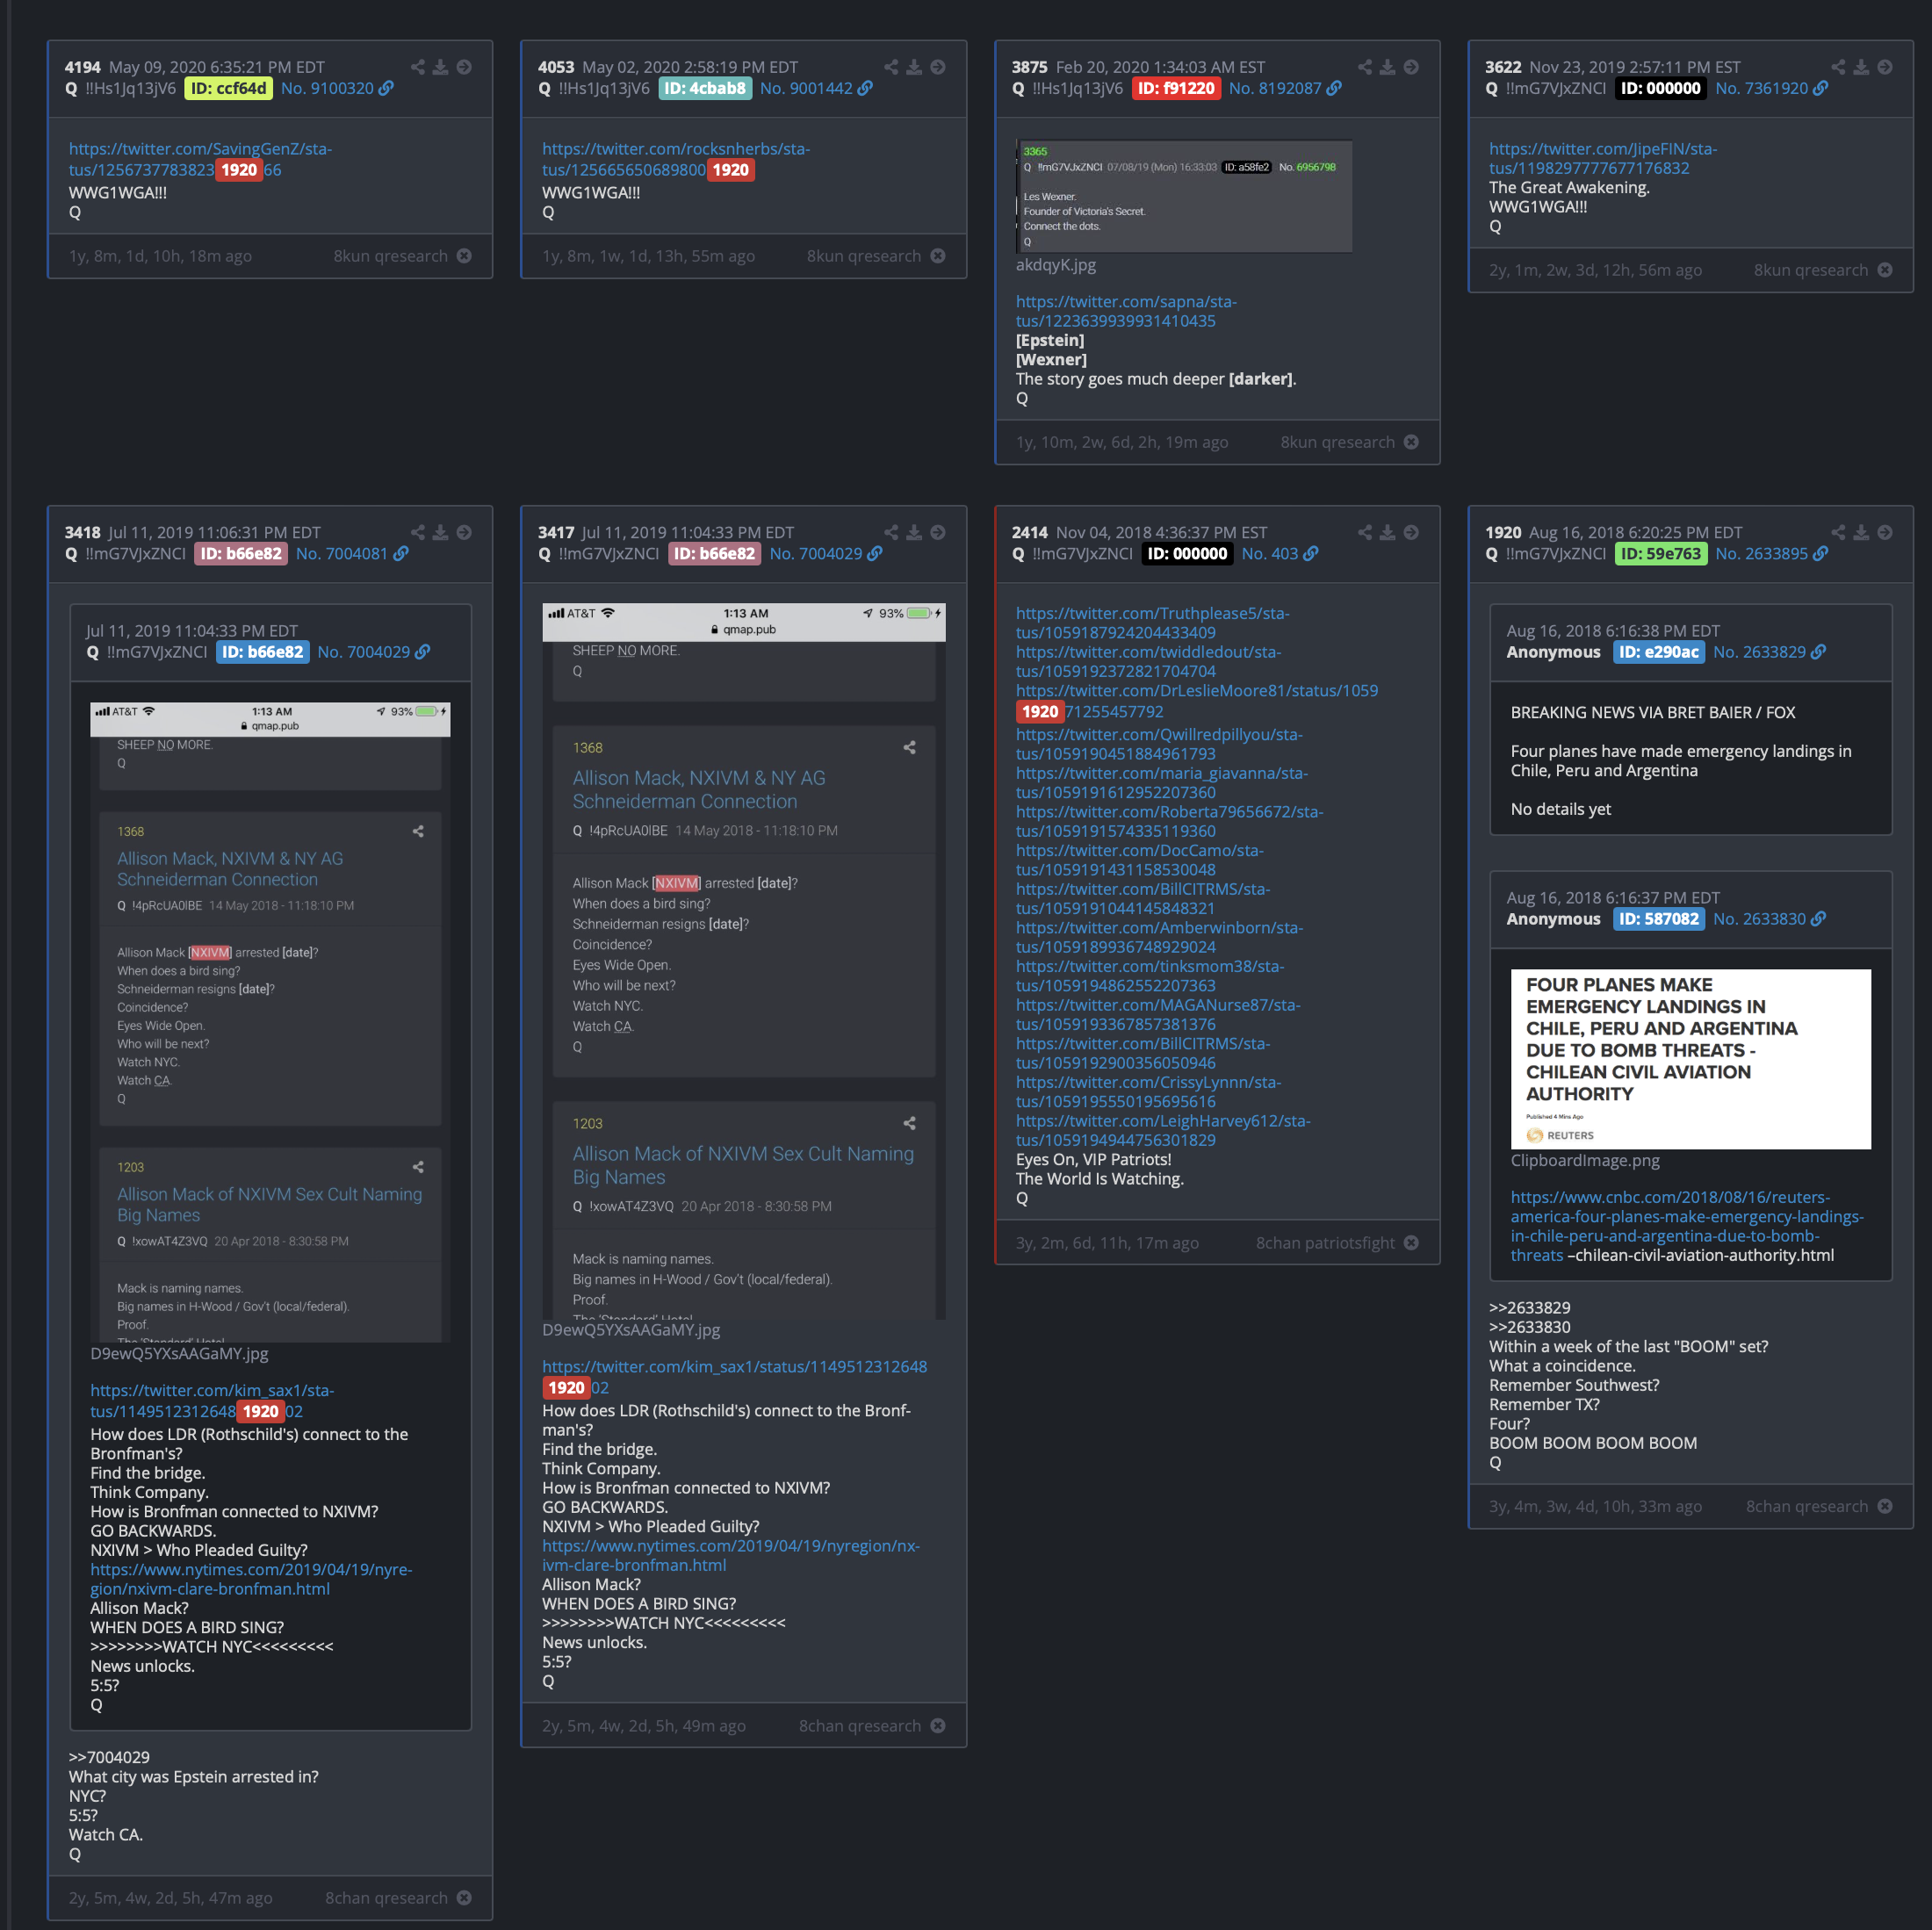The height and width of the screenshot is (1930, 1932).
Task: Click circled arrow icon in post 3875 header
Action: 1411,67
